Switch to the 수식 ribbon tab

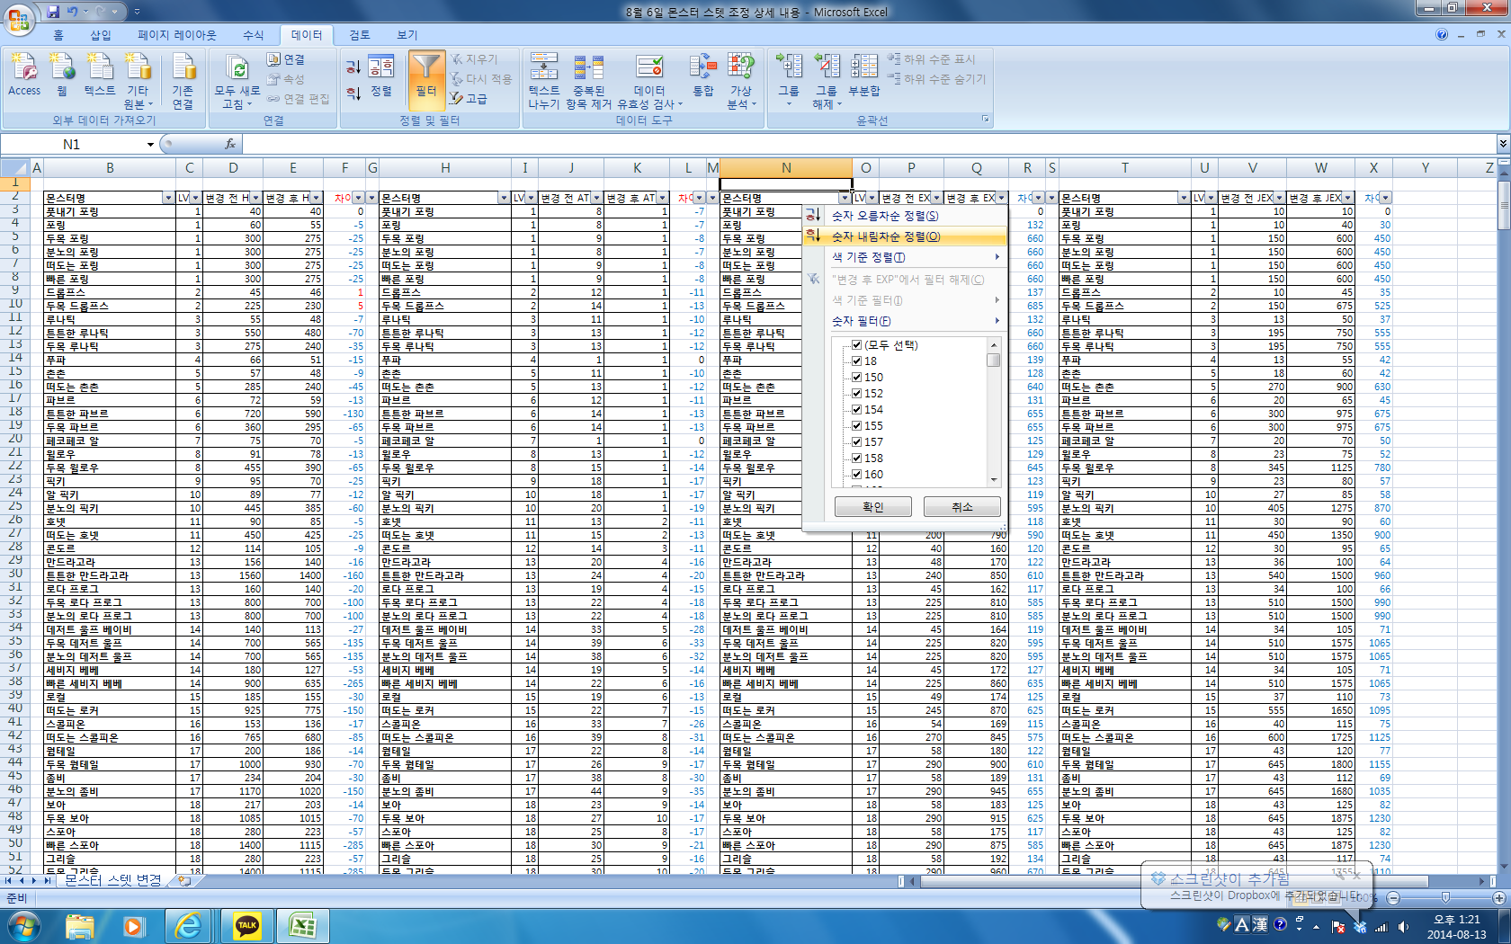(253, 35)
